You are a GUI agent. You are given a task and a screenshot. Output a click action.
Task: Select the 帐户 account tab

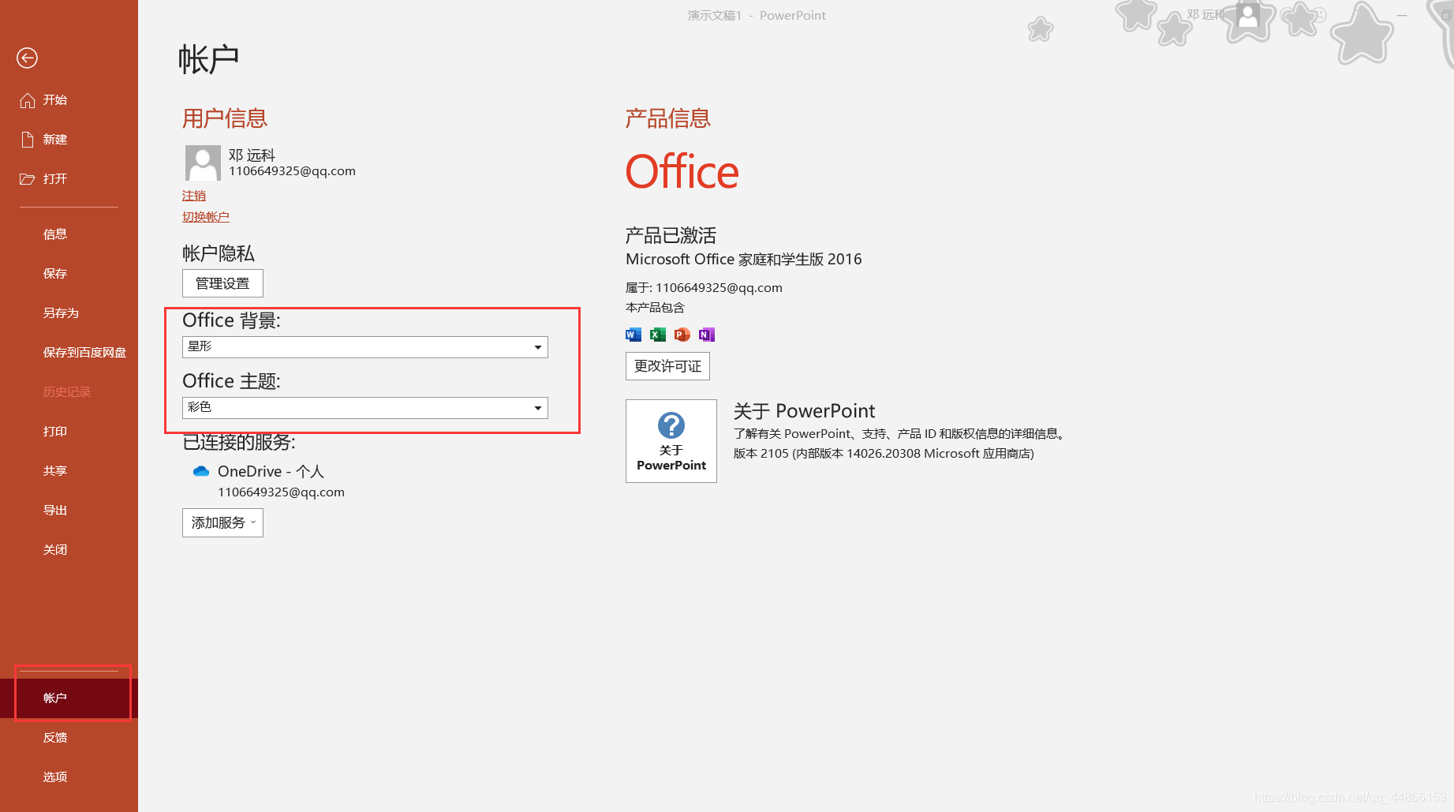(x=69, y=698)
